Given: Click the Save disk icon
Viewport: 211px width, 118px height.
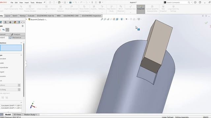Looking at the screenshot, I should [65, 2].
